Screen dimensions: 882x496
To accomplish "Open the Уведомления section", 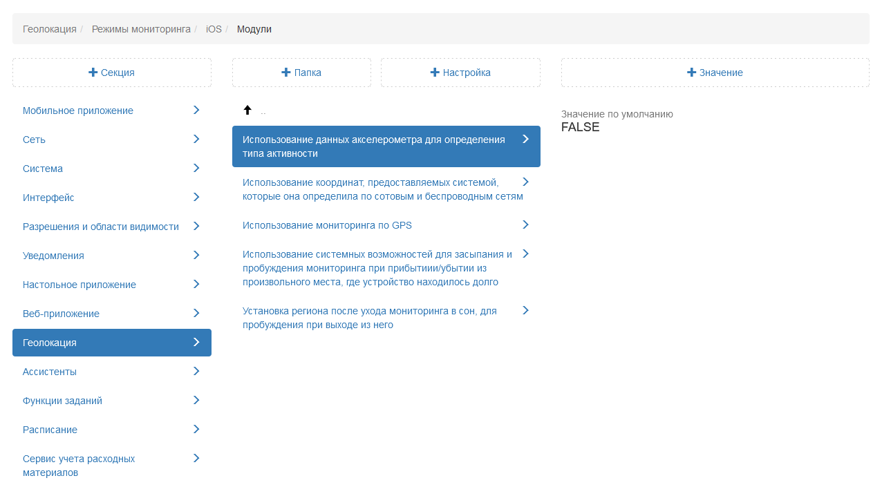I will pyautogui.click(x=53, y=256).
